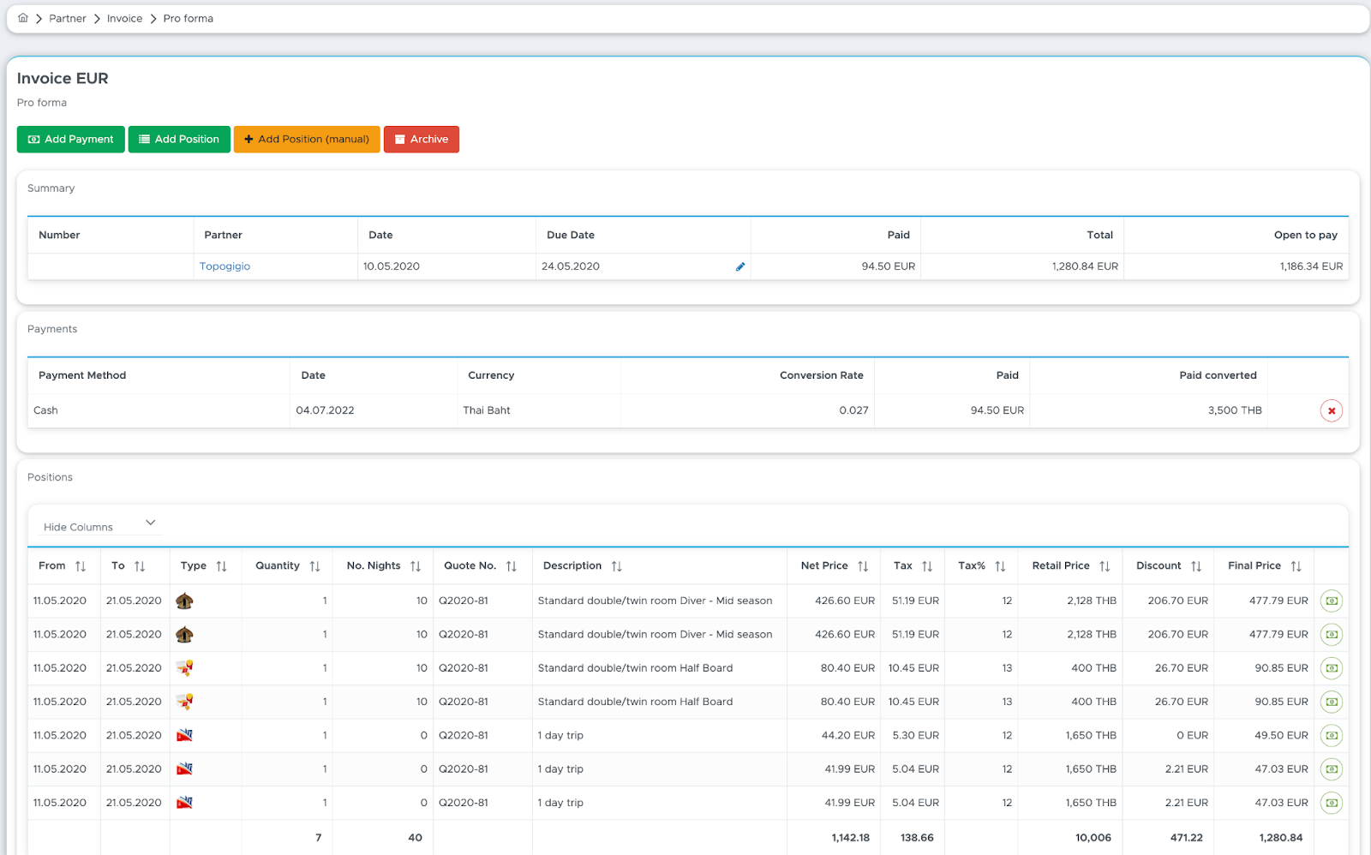This screenshot has width=1371, height=855.
Task: Go to Pro forma breadcrumb
Action: (189, 18)
